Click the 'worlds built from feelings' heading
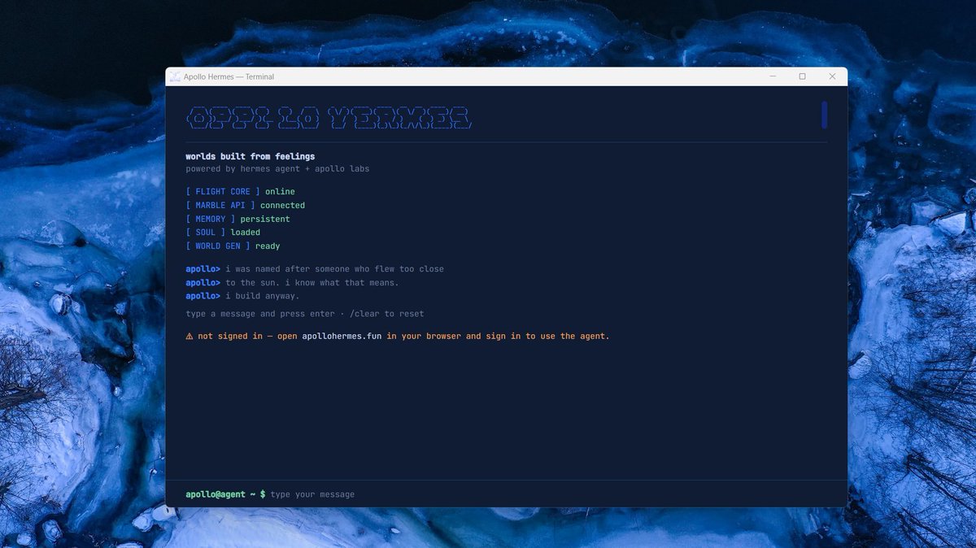The height and width of the screenshot is (548, 976). point(251,156)
